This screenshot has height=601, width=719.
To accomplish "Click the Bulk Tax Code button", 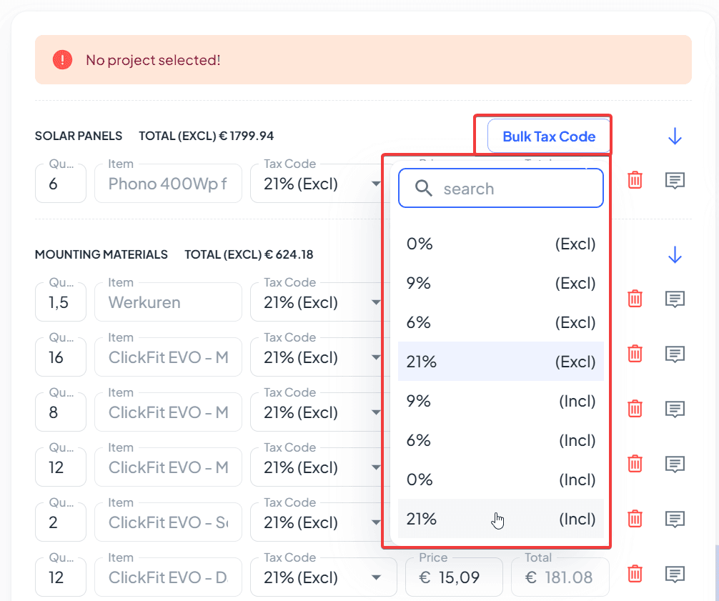I will click(548, 136).
